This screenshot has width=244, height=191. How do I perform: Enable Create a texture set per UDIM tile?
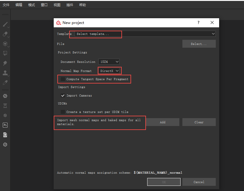(x=63, y=112)
